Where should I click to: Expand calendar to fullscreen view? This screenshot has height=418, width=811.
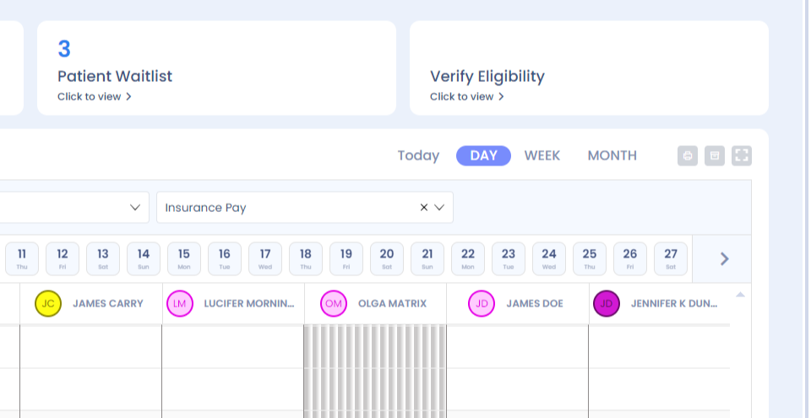click(x=741, y=155)
